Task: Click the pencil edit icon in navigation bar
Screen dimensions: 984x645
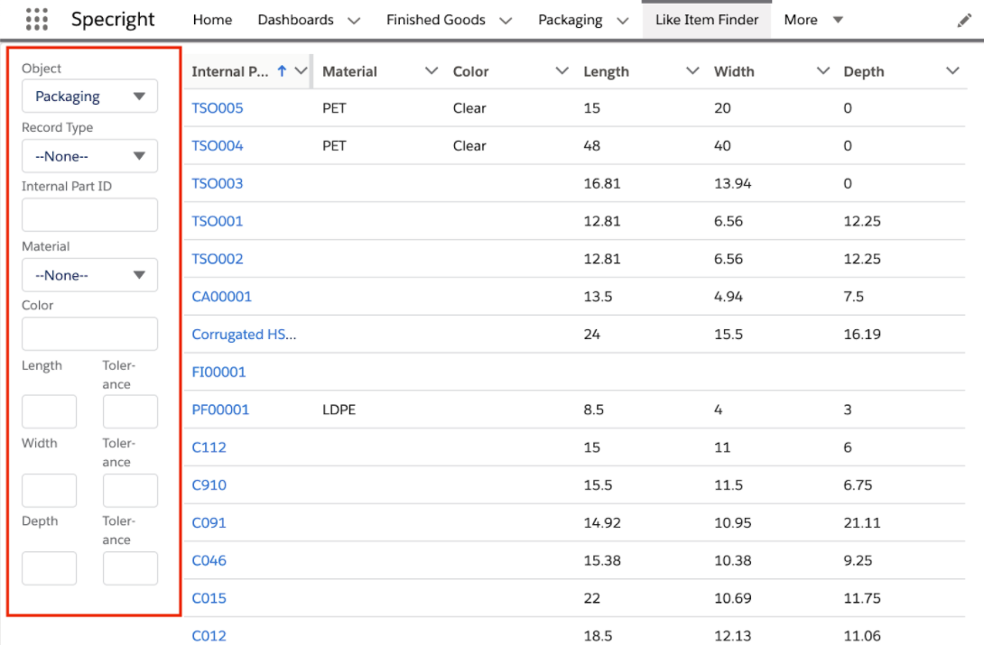Action: pos(964,21)
